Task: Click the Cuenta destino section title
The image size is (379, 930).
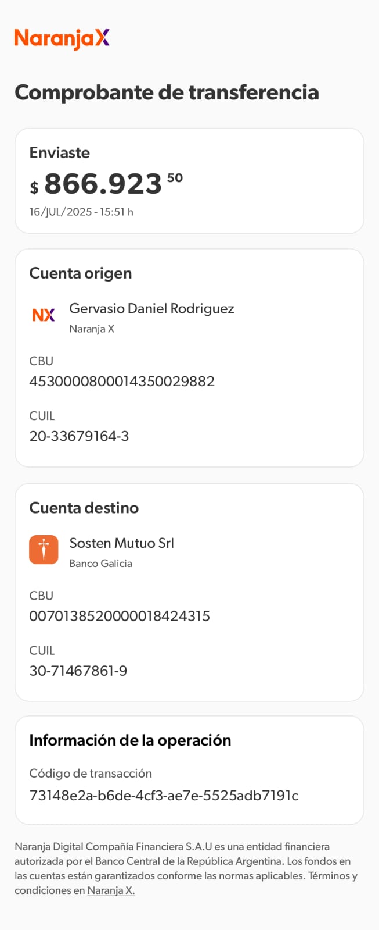Action: coord(84,508)
